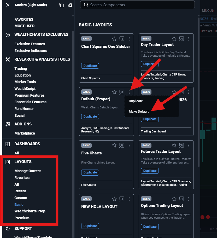Viewport: 217px width, 238px height.
Task: Click Support question mark icon
Action: [x=8, y=229]
